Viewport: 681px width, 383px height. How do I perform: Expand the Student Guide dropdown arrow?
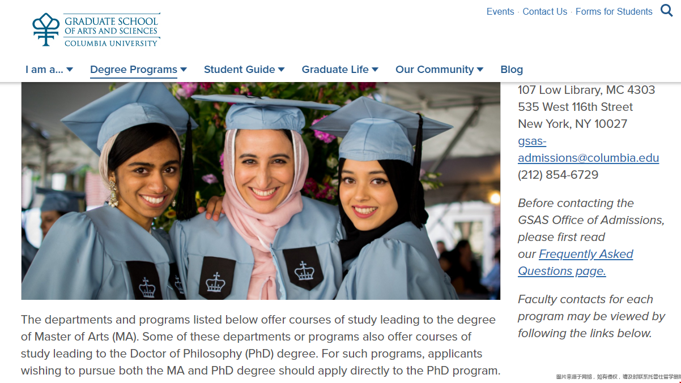point(281,70)
